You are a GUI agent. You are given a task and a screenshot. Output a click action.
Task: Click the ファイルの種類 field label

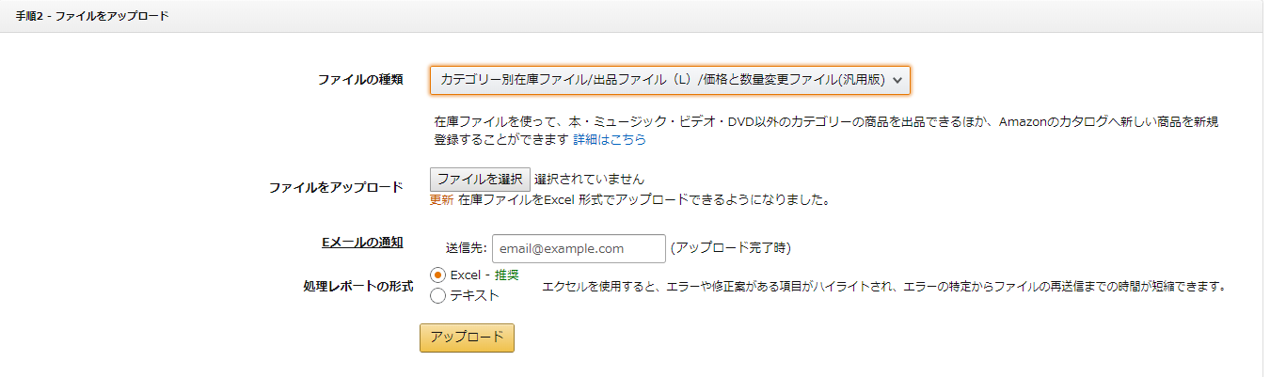click(x=360, y=80)
